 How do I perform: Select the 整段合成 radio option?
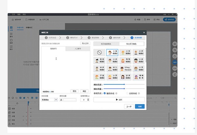[105, 93]
